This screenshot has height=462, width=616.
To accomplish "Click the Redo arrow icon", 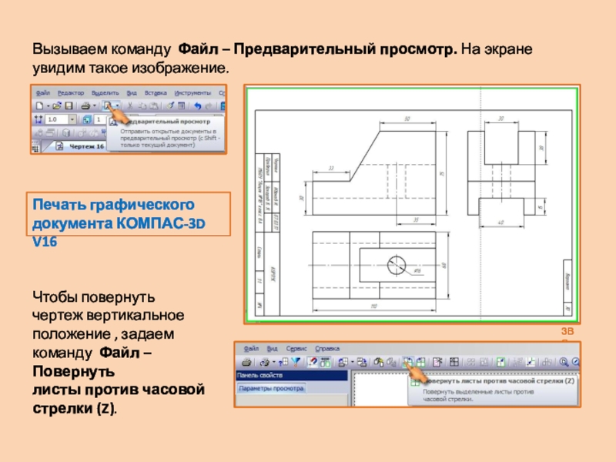I will pyautogui.click(x=208, y=105).
